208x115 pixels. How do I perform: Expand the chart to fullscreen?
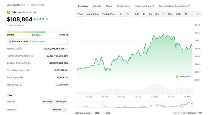point(198,14)
